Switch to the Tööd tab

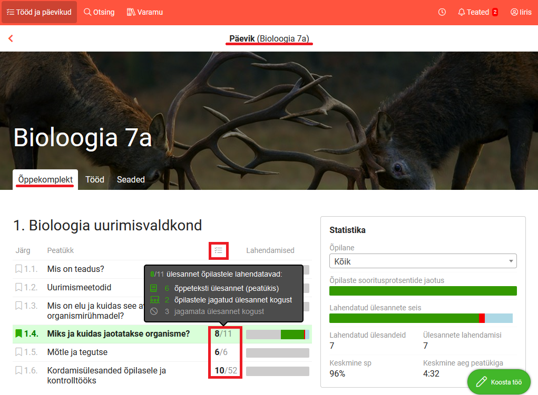point(95,179)
